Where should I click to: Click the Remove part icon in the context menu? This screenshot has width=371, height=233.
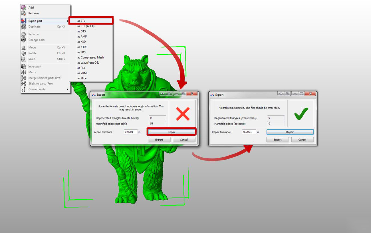(x=24, y=13)
